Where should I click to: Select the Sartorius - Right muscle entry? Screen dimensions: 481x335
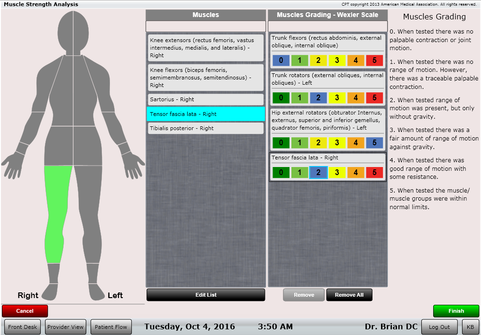(205, 99)
